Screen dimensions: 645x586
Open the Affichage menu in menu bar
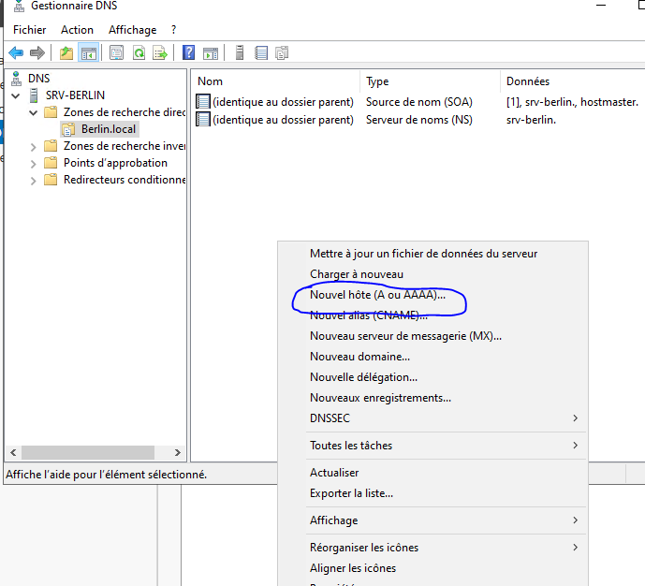click(x=132, y=30)
